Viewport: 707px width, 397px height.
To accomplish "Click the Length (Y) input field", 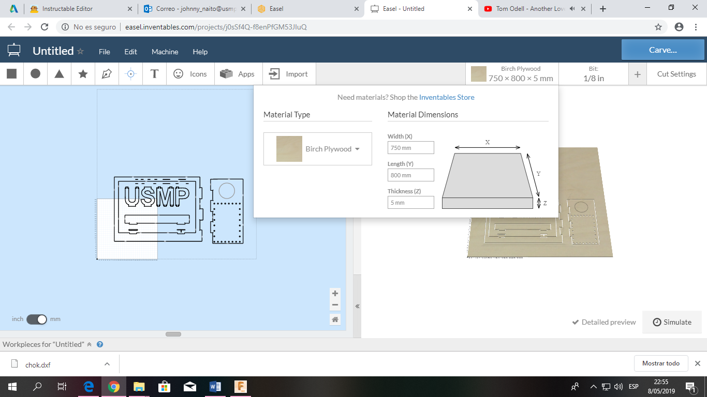I will 411,175.
